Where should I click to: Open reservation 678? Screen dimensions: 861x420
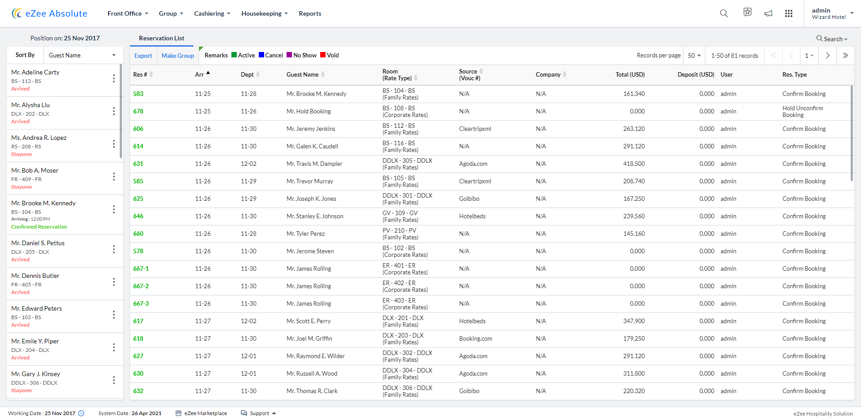[x=138, y=111]
